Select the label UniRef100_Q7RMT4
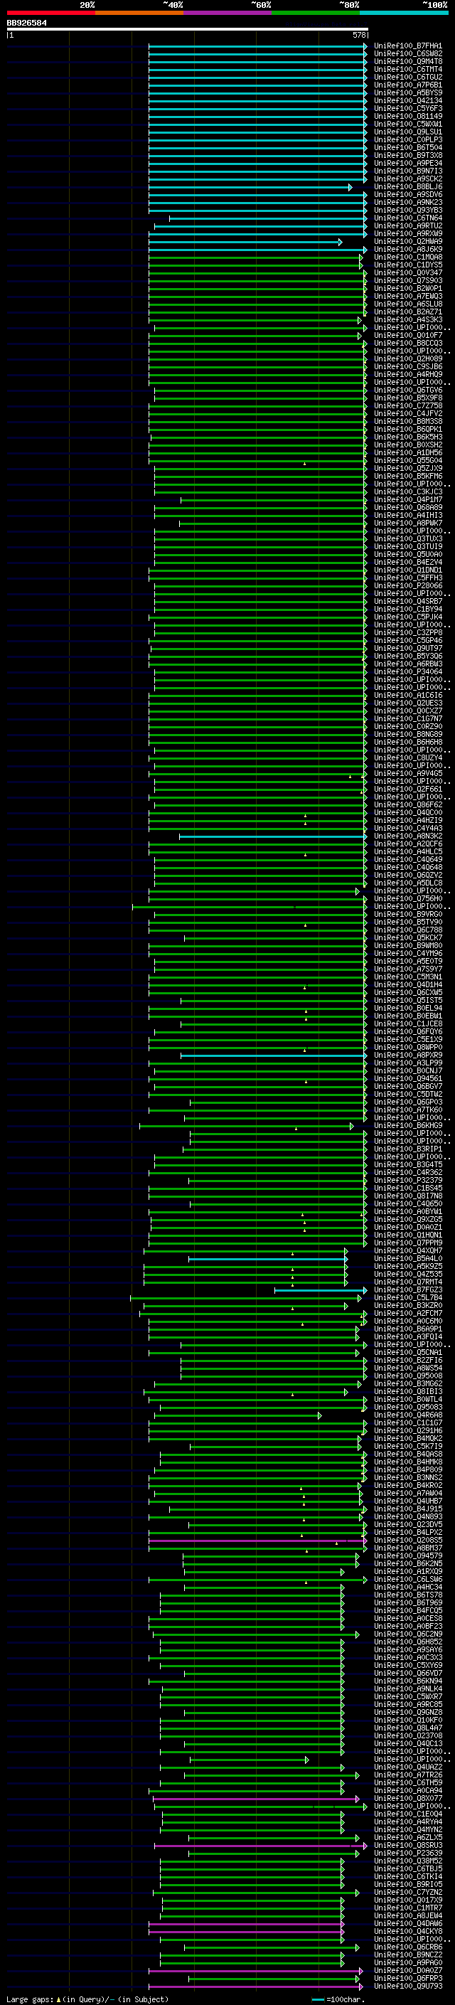 point(407,1282)
